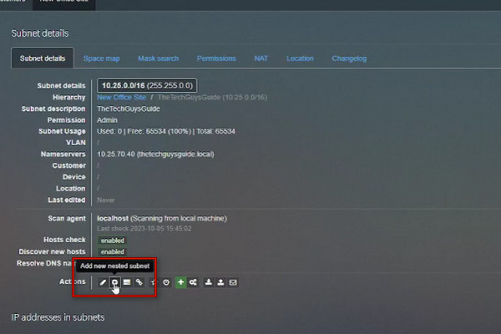
Task: Click the Discover new hosts label
Action: [52, 251]
